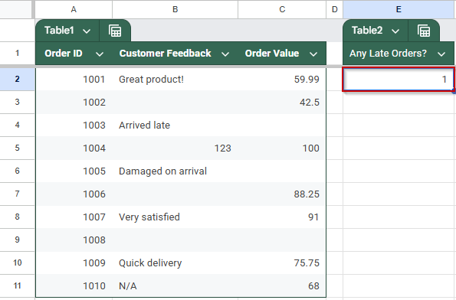Screen dimensions: 456x300
Task: Select order value cell 100
Action: coord(282,148)
